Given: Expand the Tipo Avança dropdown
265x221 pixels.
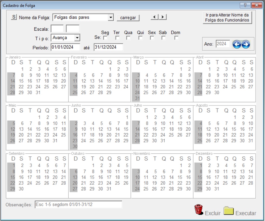Looking at the screenshot, I should [77, 38].
